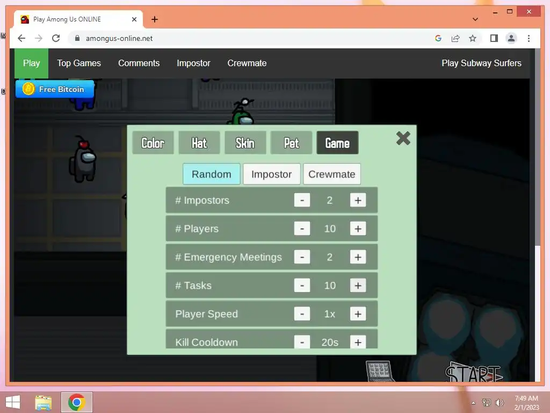The height and width of the screenshot is (413, 550).
Task: Select the Play Among Us ONLINE tab
Action: 78,19
